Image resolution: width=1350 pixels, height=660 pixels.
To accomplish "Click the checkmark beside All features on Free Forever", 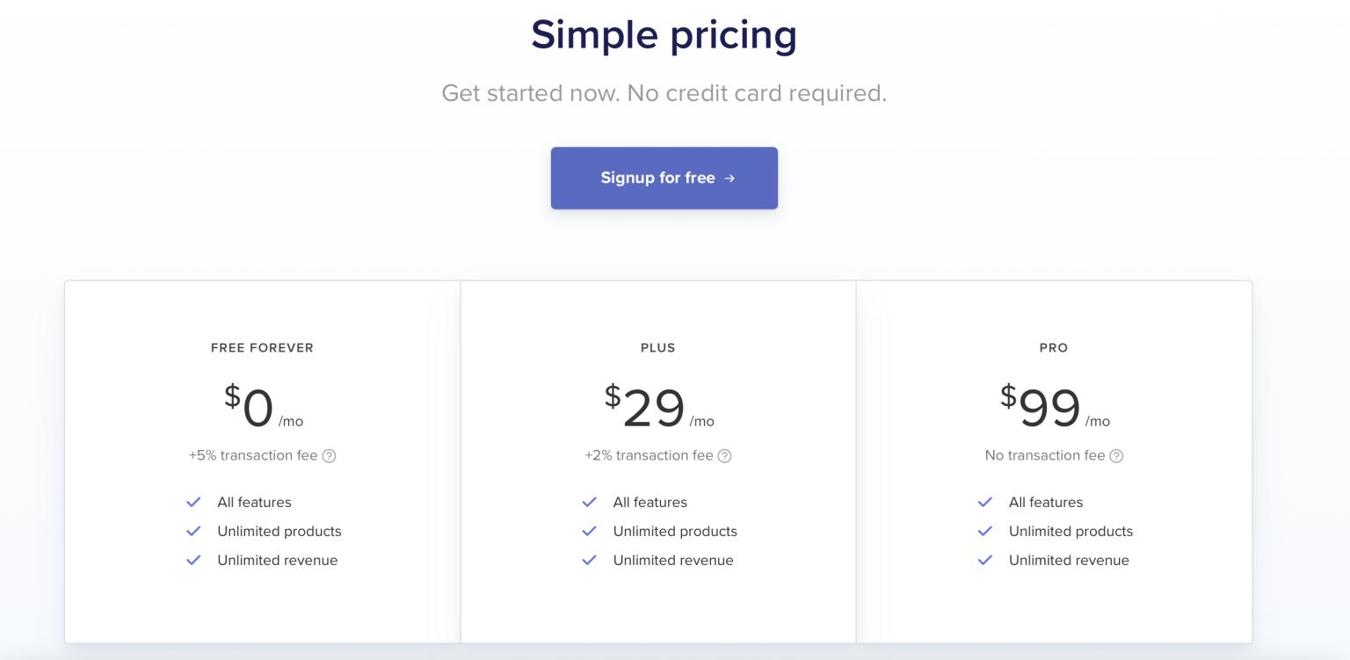I will tap(193, 502).
